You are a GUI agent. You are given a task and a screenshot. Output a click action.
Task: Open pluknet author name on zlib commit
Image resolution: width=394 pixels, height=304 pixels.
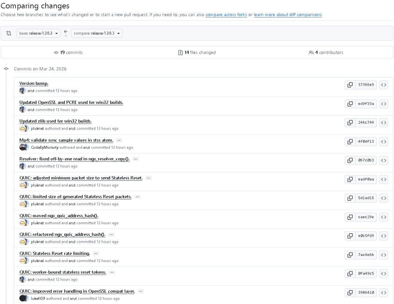[38, 129]
